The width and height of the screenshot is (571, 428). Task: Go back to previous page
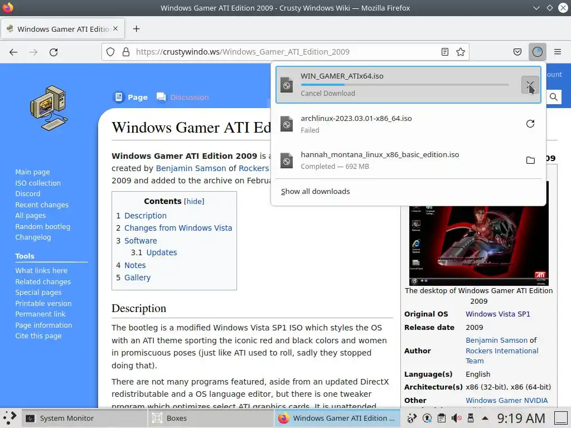pos(13,52)
